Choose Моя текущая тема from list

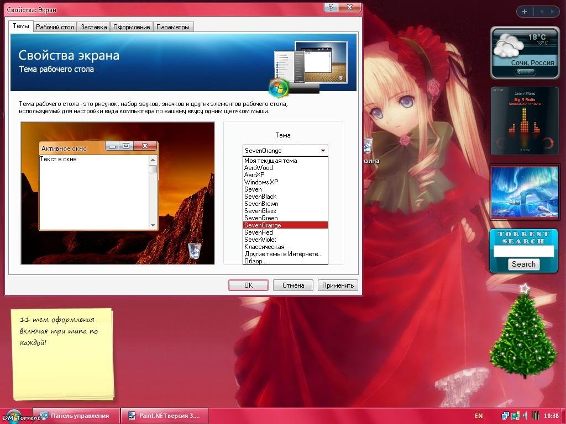click(x=285, y=161)
